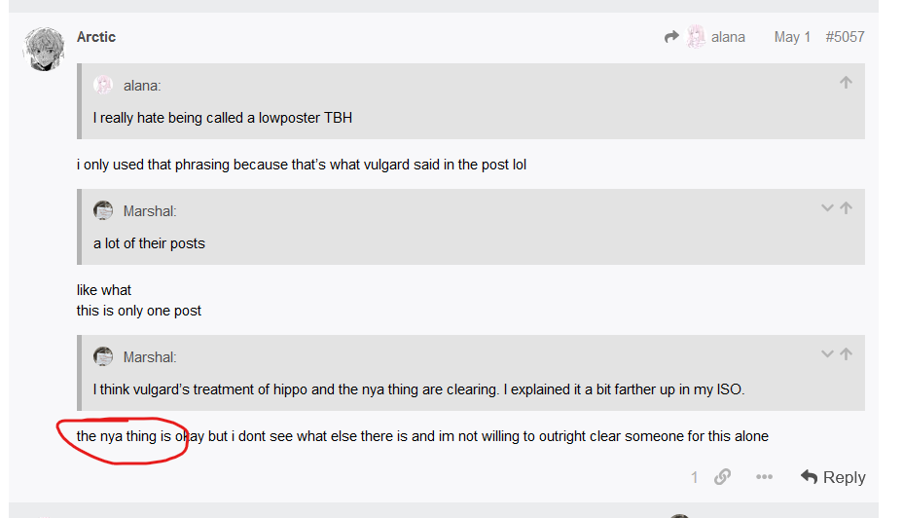This screenshot has height=518, width=903.
Task: Click alana's small avatar in the quote
Action: point(103,86)
